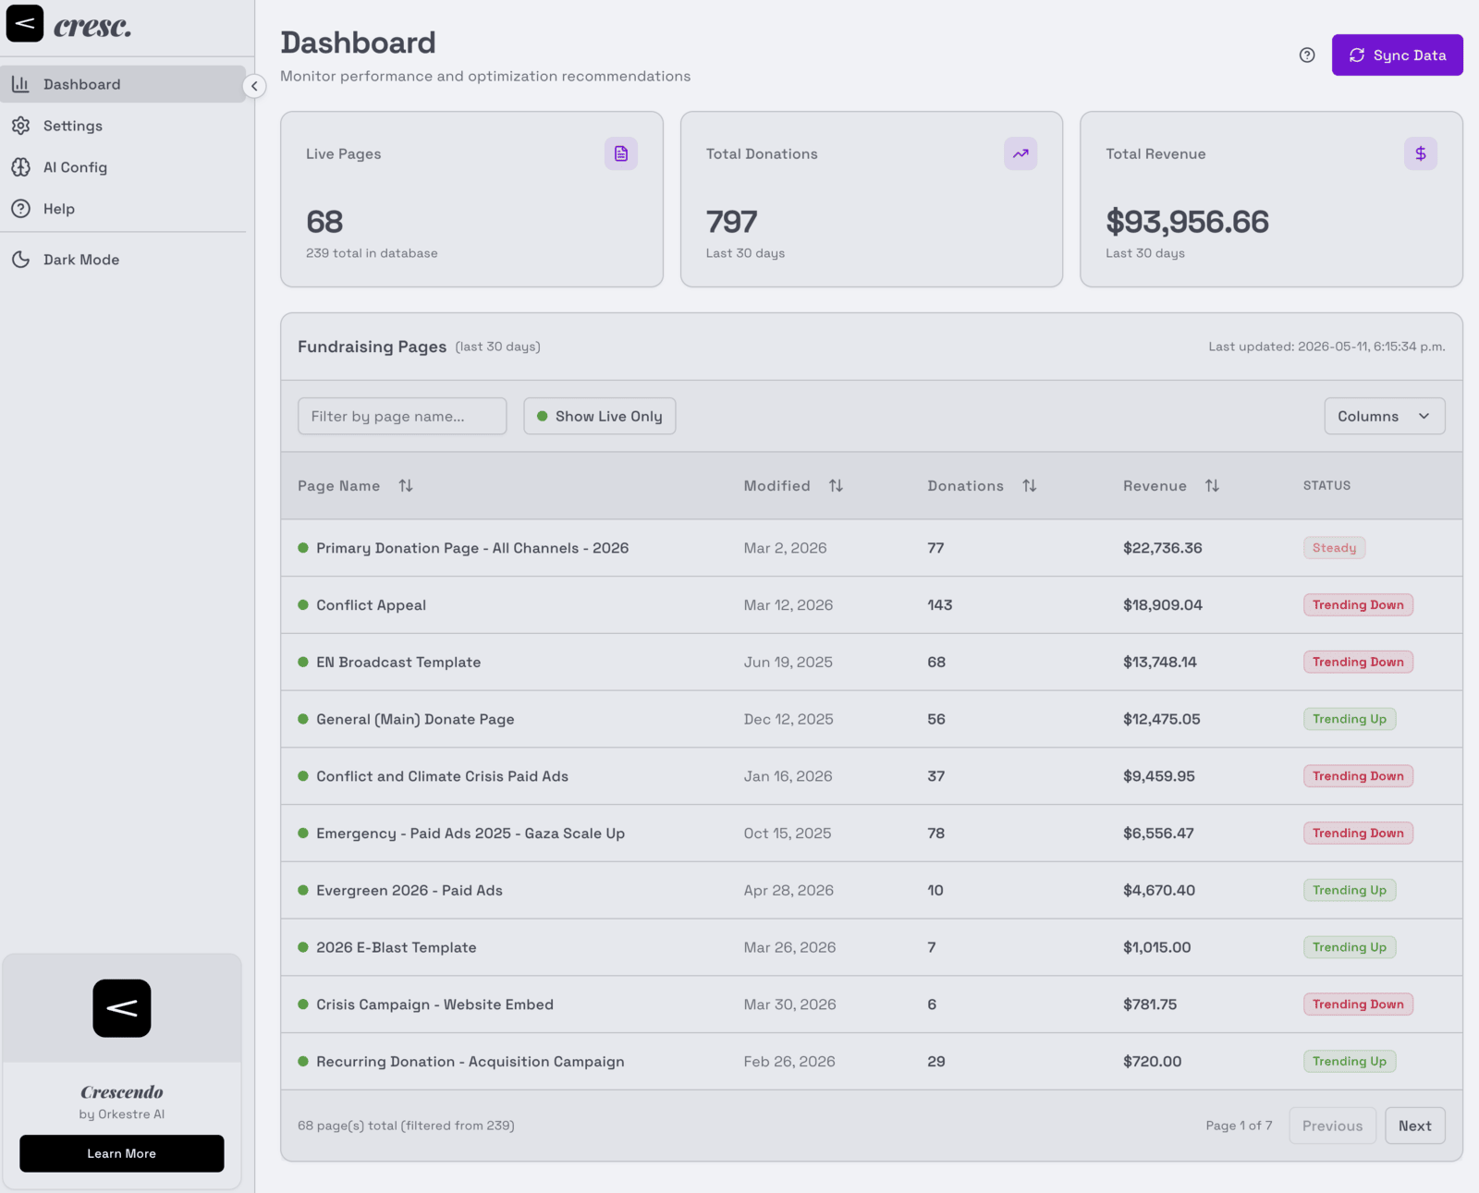Select the Conflict Appeal row name
The image size is (1479, 1193).
coord(372,605)
